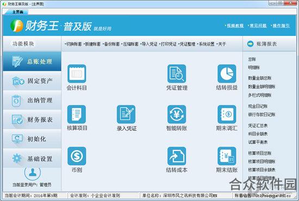Screen dimensions: 299x201
Task: Click the current user avatar icon
Action: (x=33, y=172)
